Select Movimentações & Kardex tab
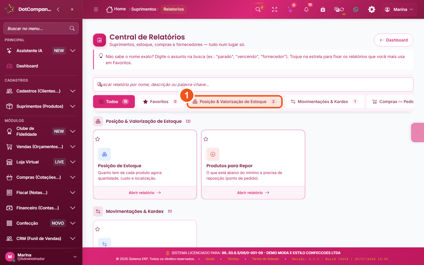The height and width of the screenshot is (265, 424). point(324,102)
